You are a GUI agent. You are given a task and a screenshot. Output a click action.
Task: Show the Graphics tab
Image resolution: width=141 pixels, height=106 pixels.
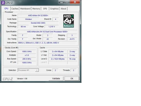[54, 9]
